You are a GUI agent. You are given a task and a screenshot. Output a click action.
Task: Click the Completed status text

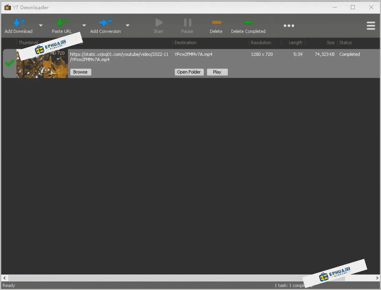point(349,54)
